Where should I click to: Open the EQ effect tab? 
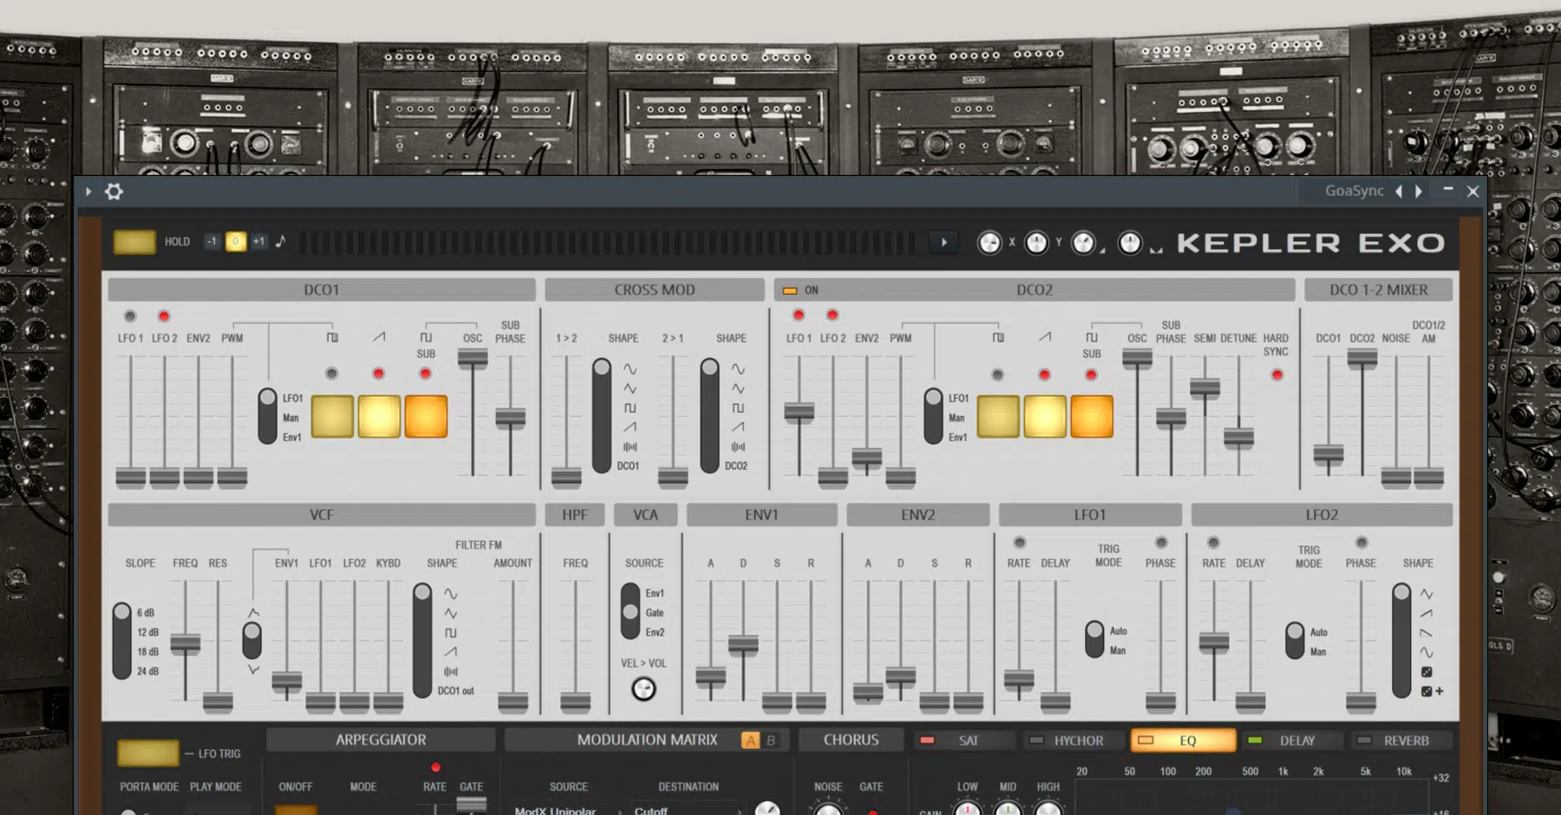pyautogui.click(x=1183, y=740)
